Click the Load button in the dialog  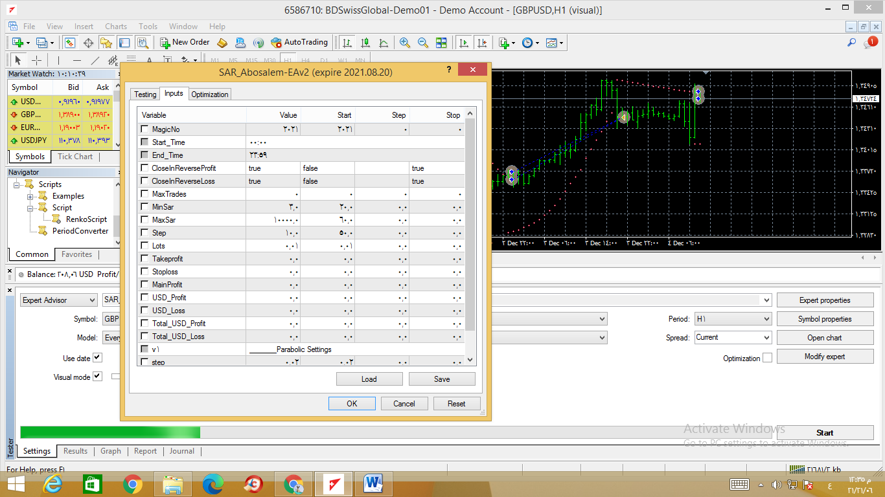click(369, 379)
